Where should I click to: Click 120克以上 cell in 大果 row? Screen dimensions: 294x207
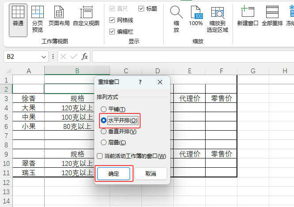coord(69,107)
